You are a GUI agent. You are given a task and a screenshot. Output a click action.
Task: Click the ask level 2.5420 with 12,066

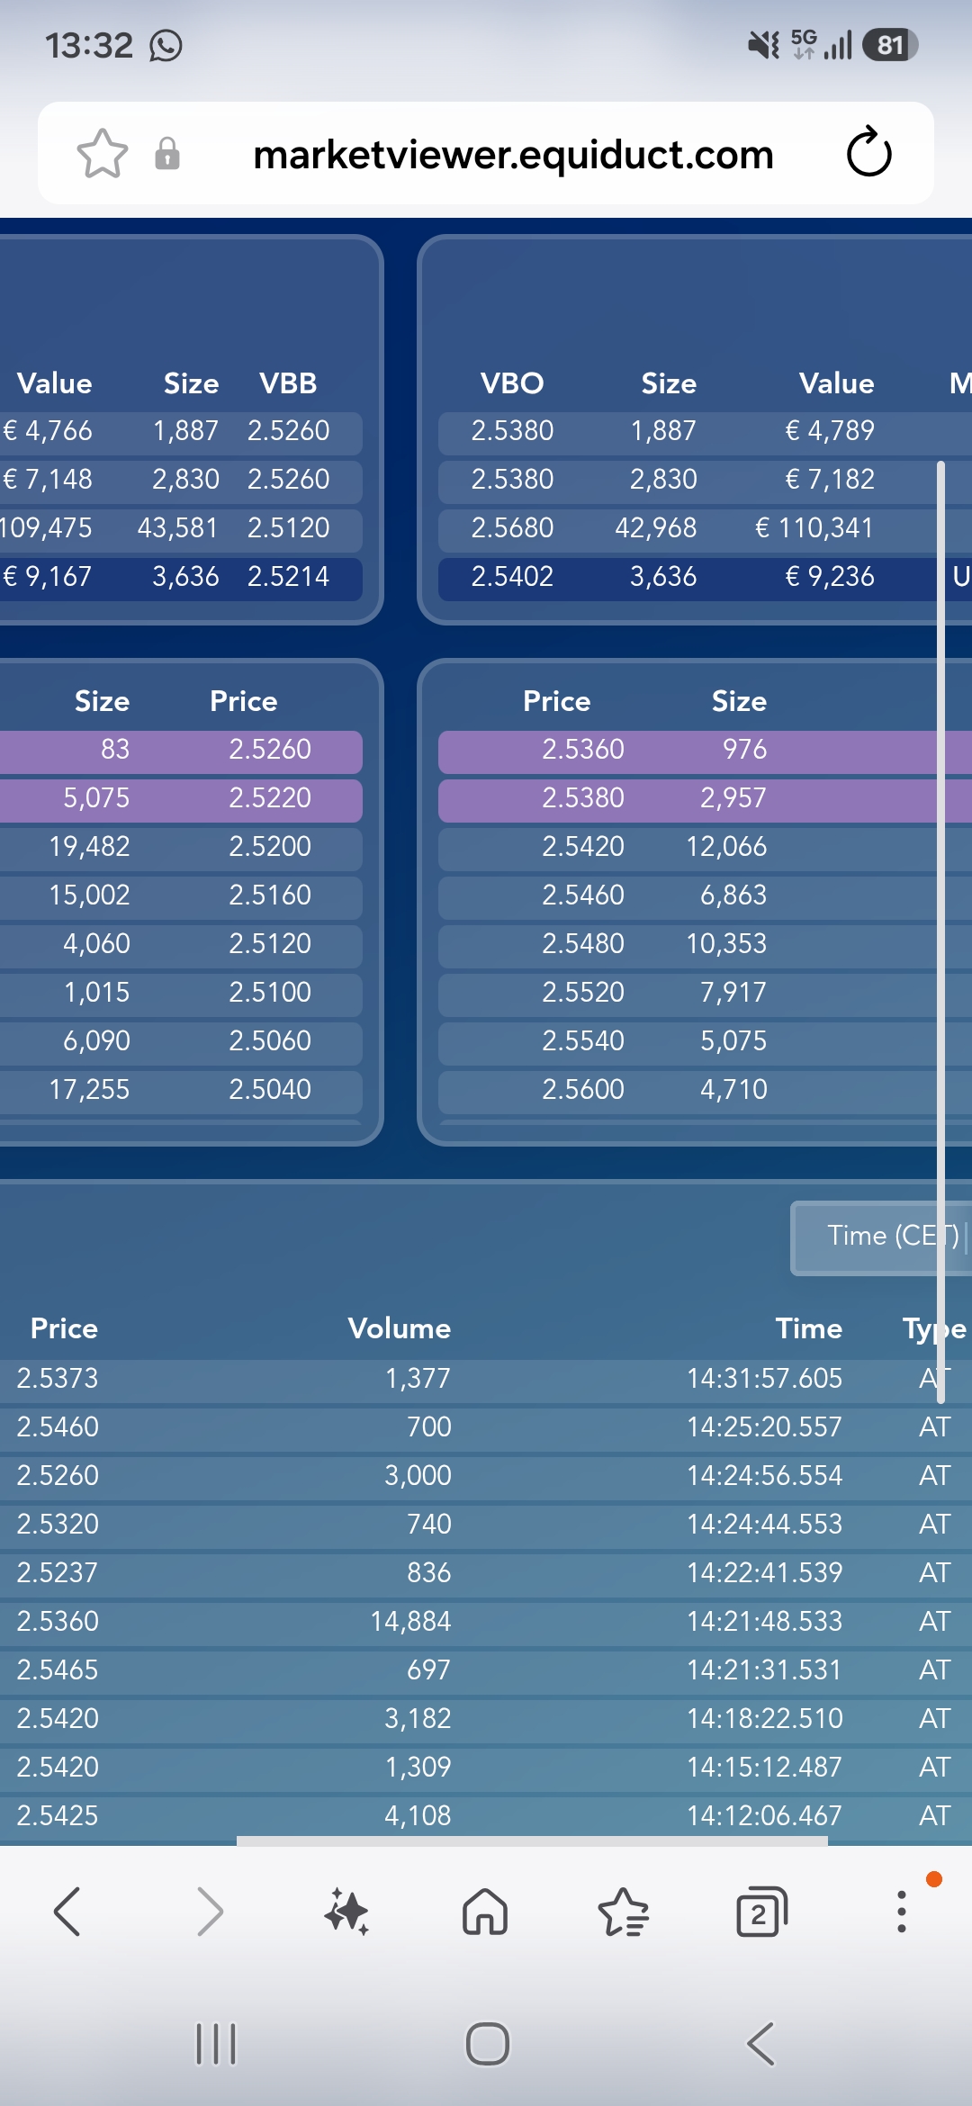click(x=705, y=848)
